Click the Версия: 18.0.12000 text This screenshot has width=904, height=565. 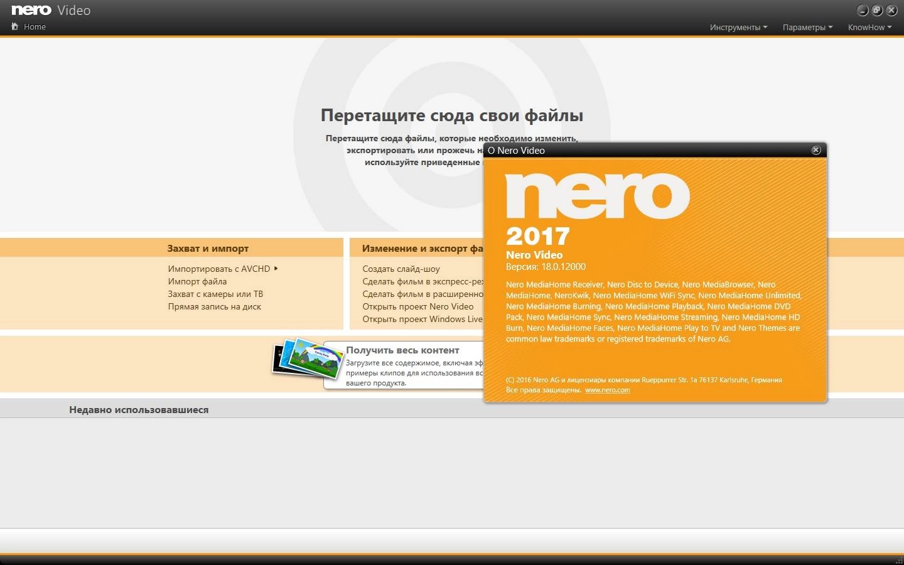point(546,266)
